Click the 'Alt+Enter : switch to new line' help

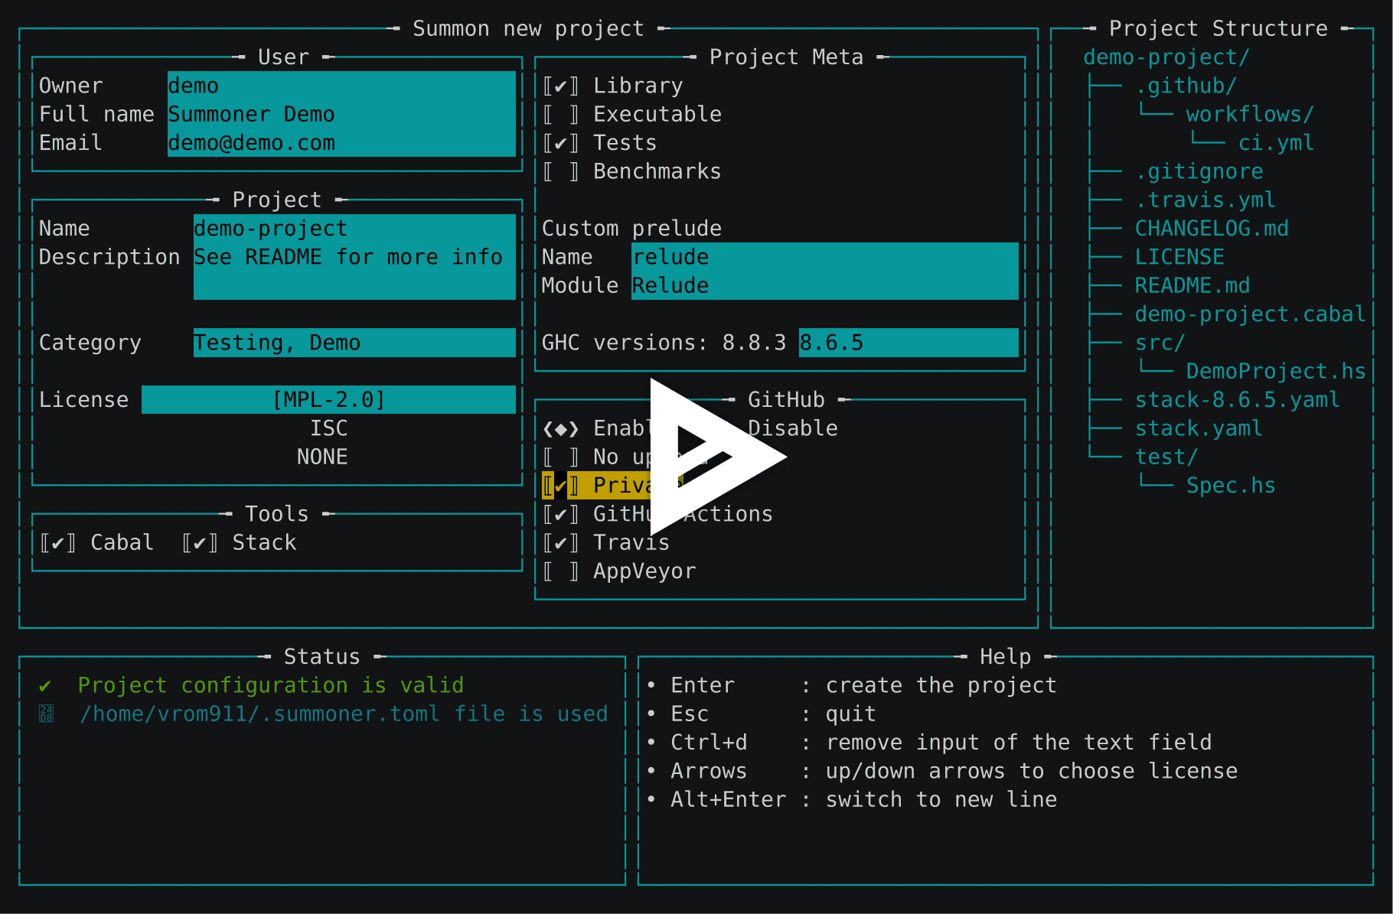851,800
